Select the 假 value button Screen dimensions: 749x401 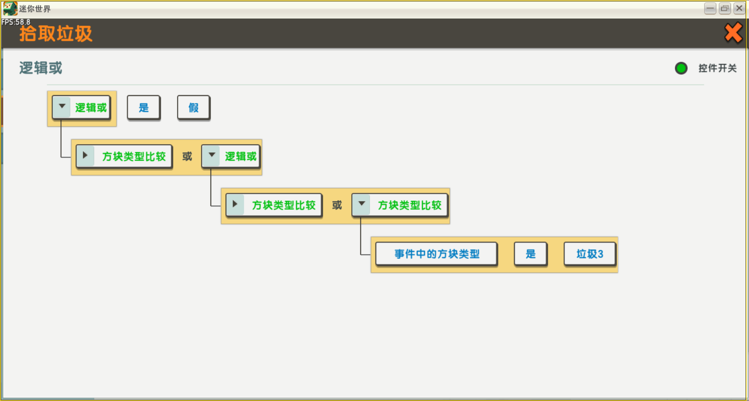(194, 108)
